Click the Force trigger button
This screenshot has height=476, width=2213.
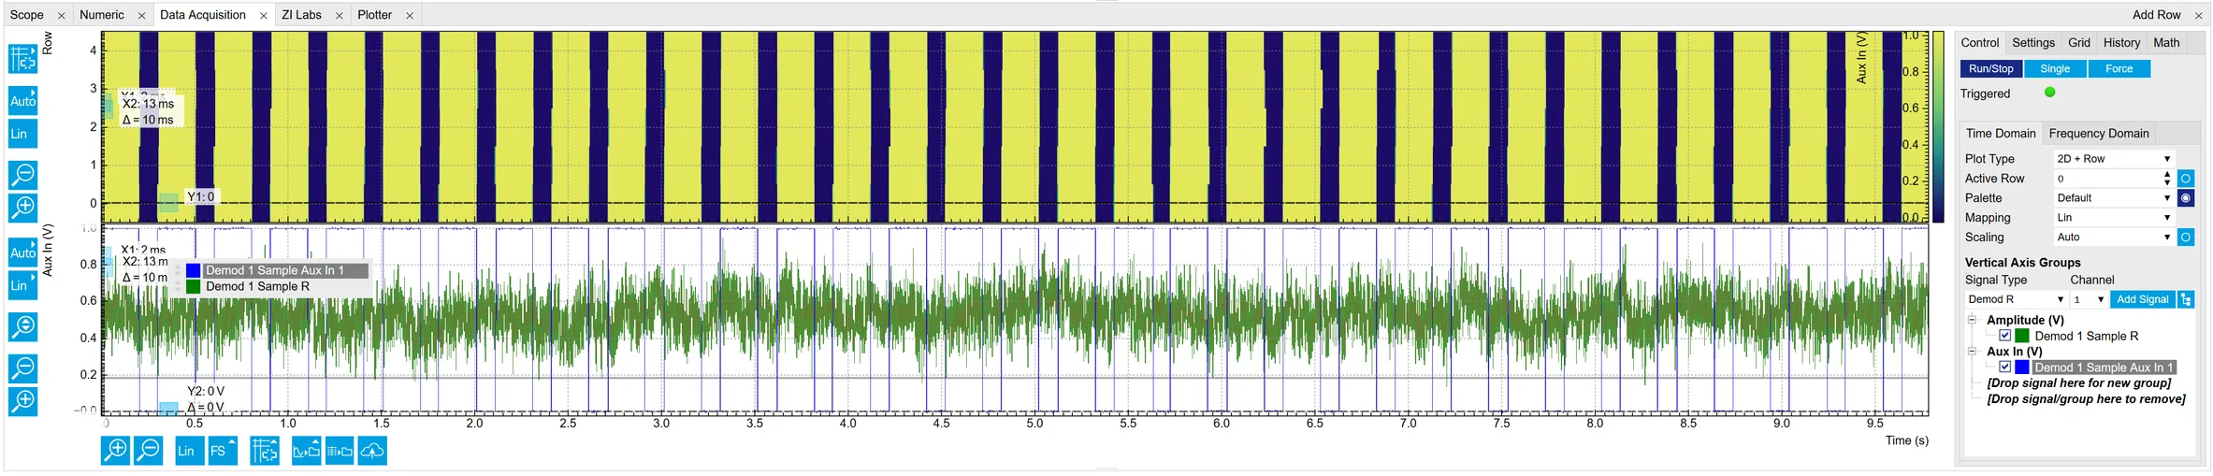coord(2119,69)
